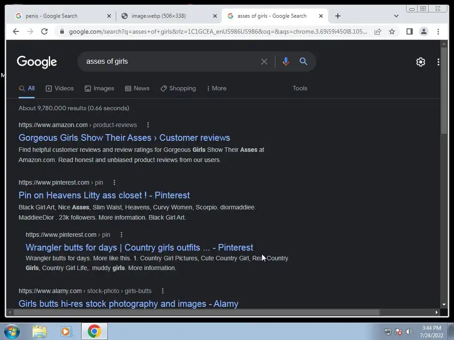Open the volume control in system tray
The width and height of the screenshot is (454, 340).
coord(409,332)
